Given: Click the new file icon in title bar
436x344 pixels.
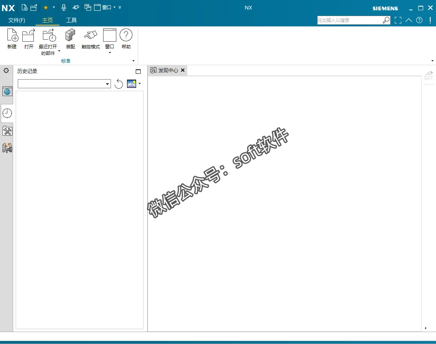Looking at the screenshot, I should pyautogui.click(x=24, y=7).
